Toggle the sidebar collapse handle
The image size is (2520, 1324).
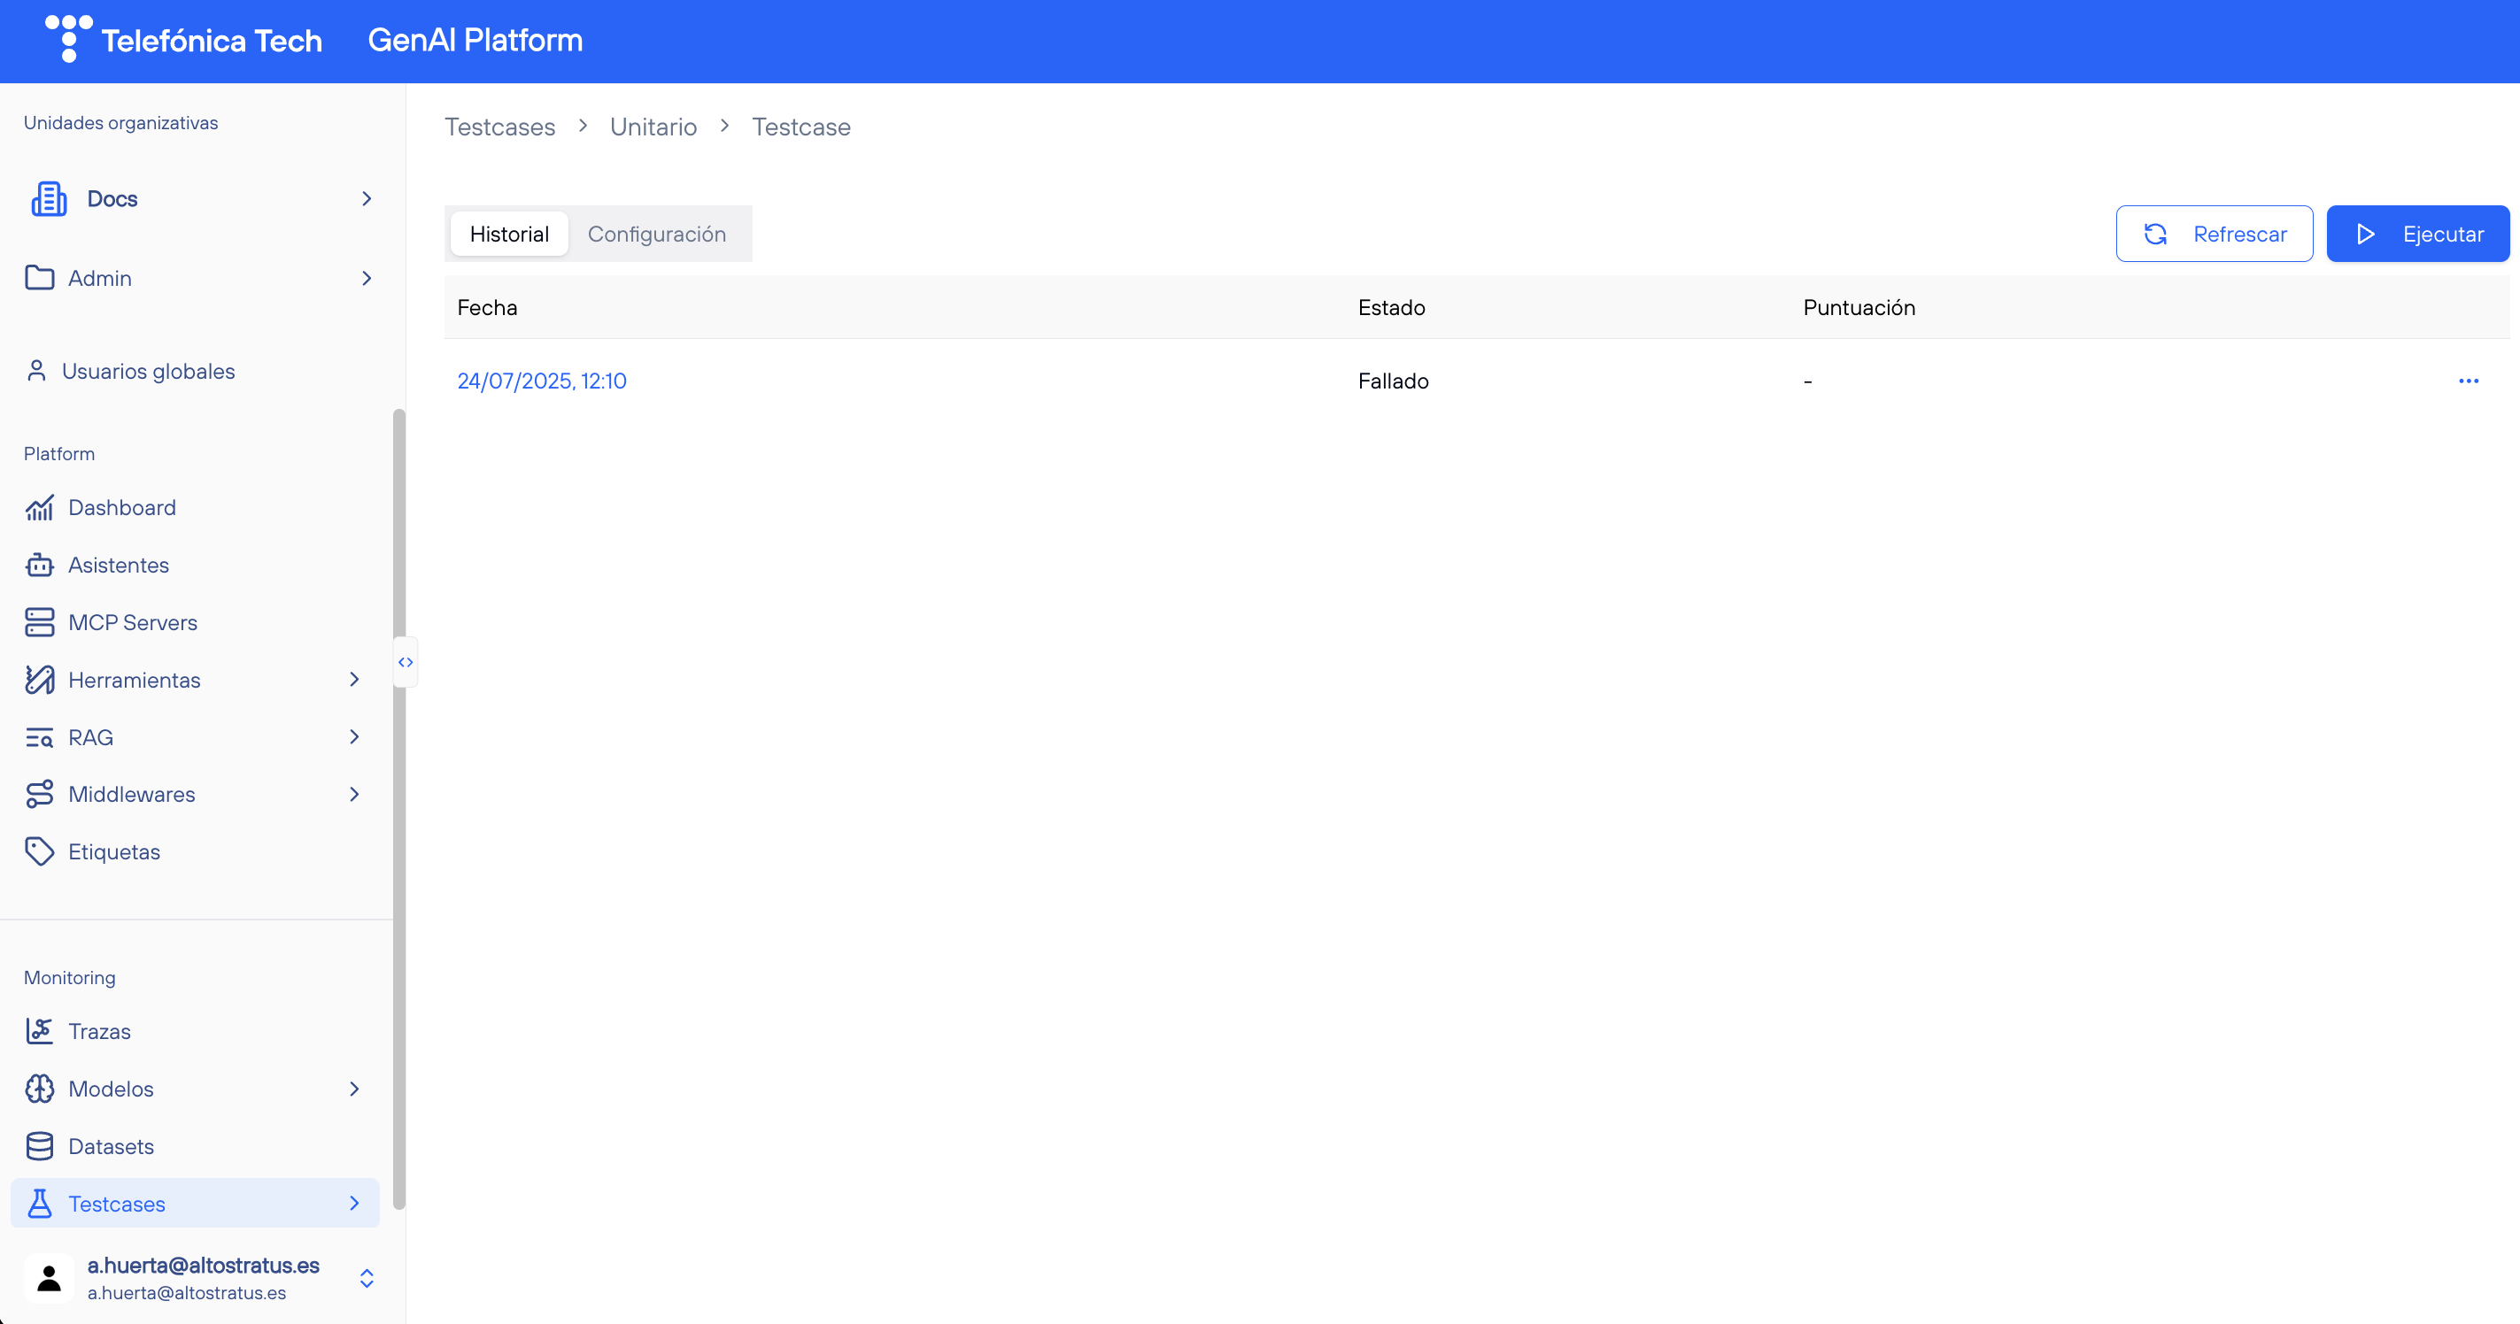pos(405,662)
